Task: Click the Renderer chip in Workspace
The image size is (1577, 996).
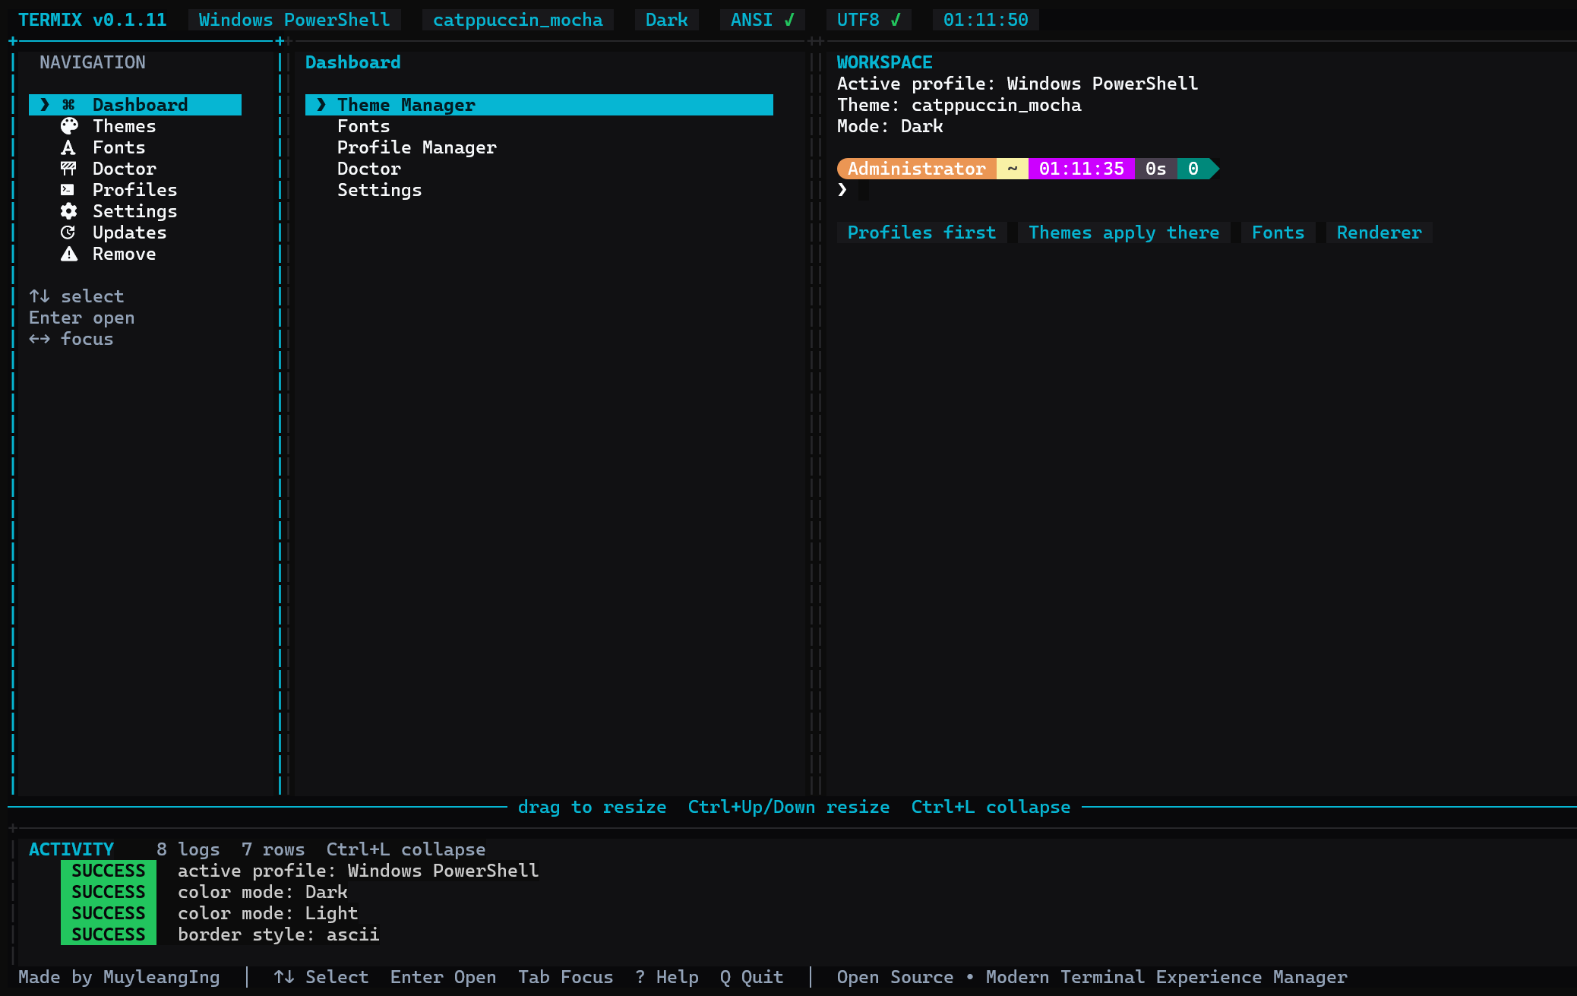Action: pyautogui.click(x=1379, y=232)
